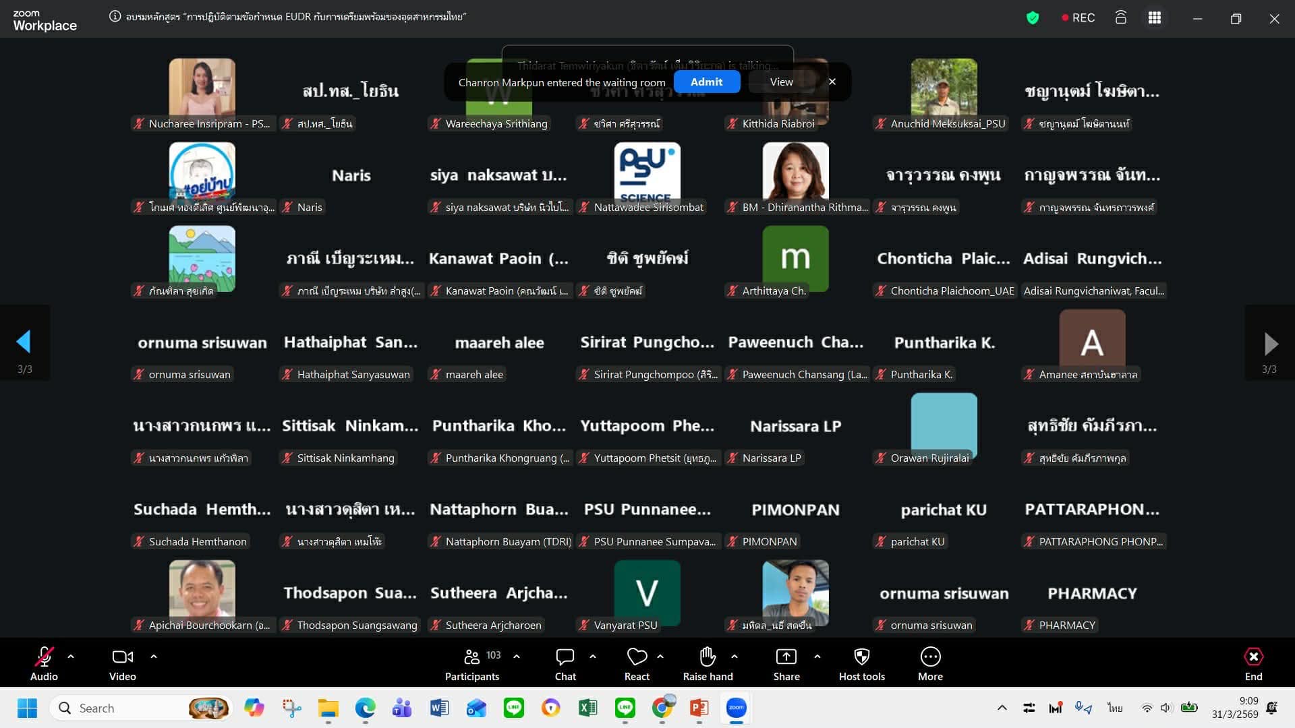The width and height of the screenshot is (1295, 728).
Task: Click the Raise hand icon
Action: [x=708, y=657]
